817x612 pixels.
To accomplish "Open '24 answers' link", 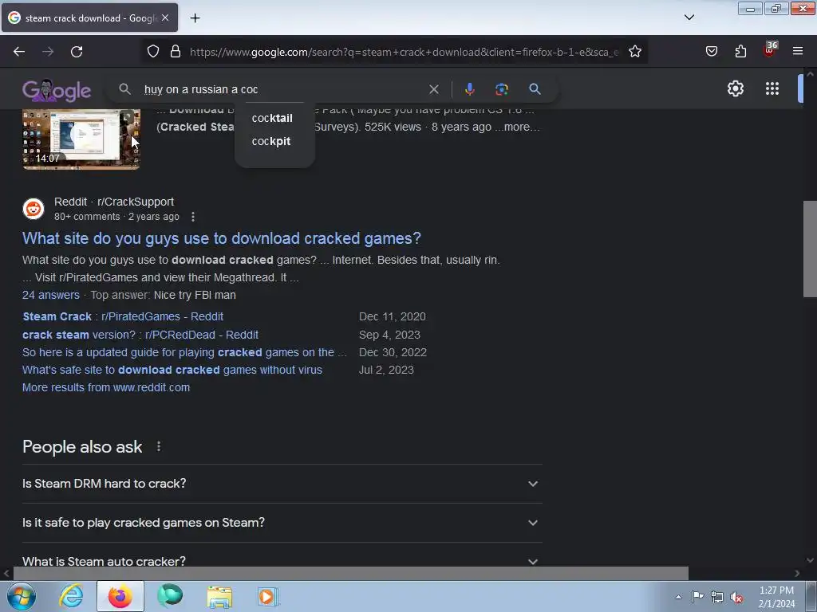I will (x=51, y=295).
